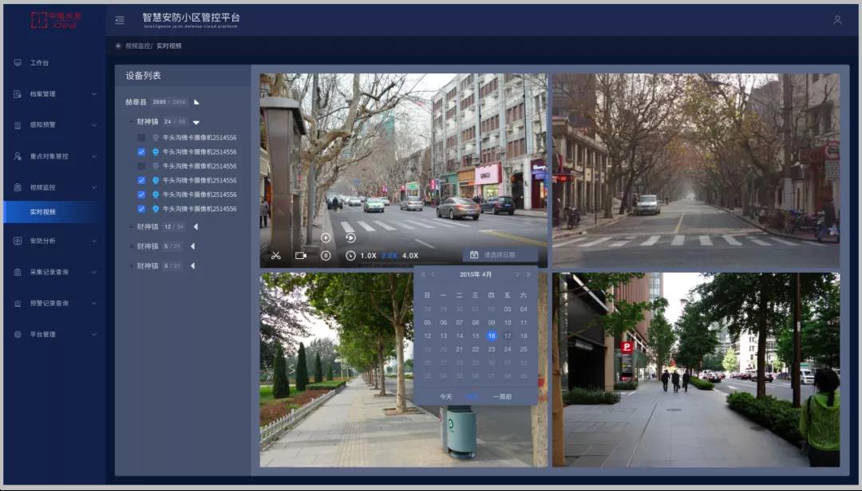Check the first unchecked camera checkbox

click(141, 137)
